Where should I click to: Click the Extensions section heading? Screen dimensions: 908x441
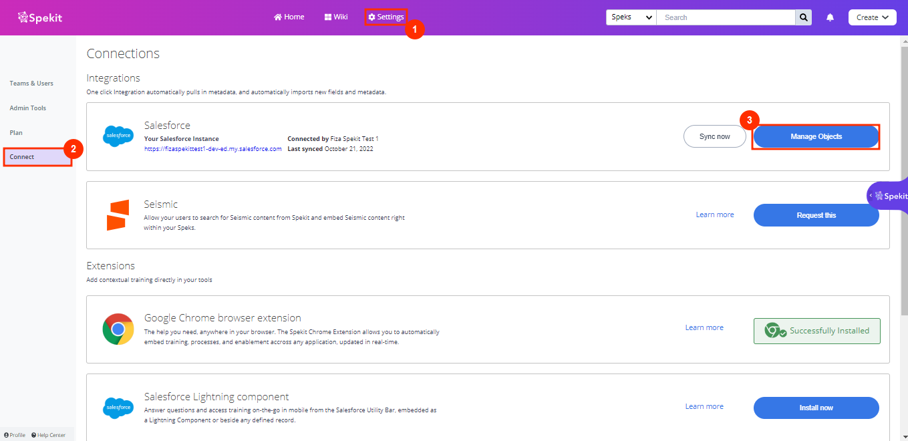click(110, 266)
